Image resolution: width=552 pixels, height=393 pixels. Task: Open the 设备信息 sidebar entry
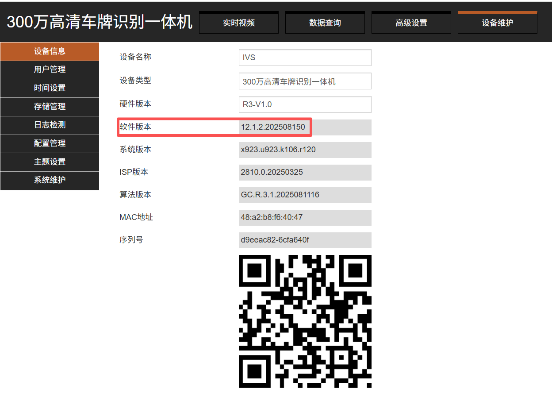[x=50, y=51]
